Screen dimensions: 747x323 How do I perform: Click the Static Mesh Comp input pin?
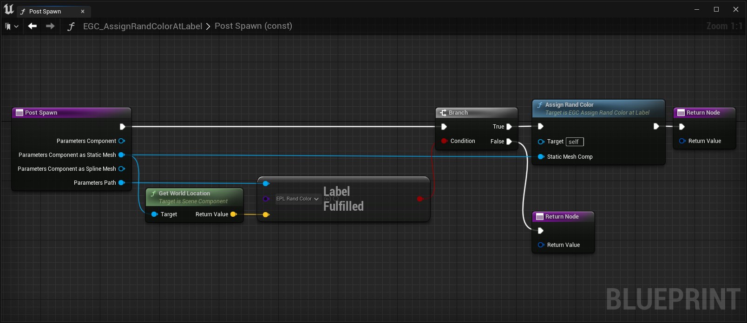(541, 157)
